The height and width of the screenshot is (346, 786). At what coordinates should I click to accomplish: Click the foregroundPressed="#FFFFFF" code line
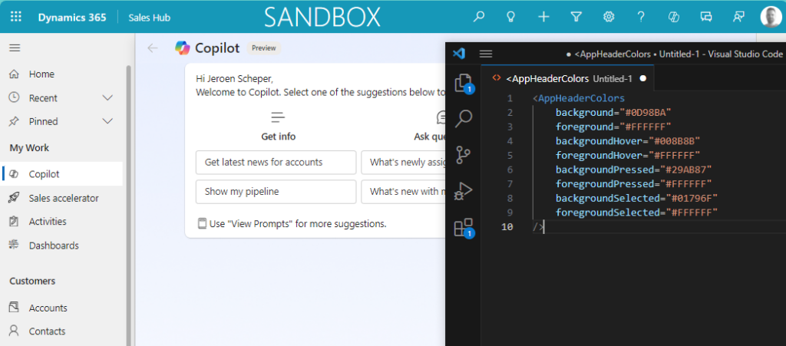point(633,184)
